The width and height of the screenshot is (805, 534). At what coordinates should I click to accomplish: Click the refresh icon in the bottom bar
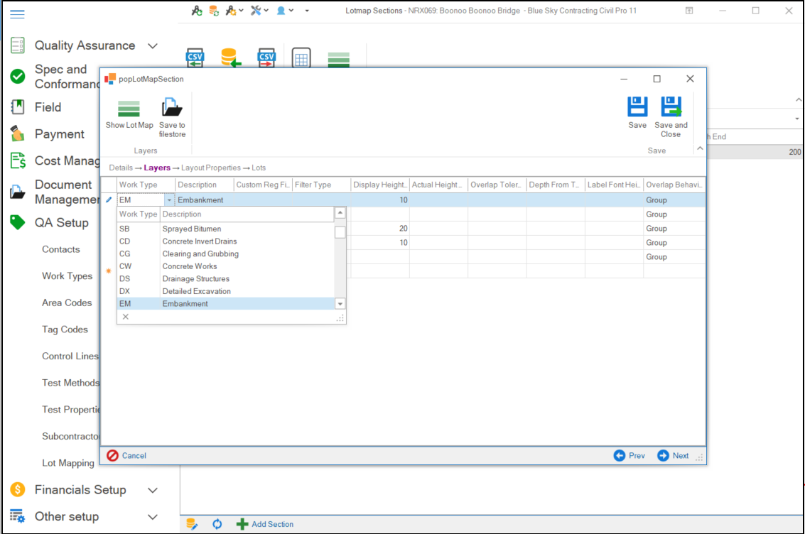click(217, 523)
